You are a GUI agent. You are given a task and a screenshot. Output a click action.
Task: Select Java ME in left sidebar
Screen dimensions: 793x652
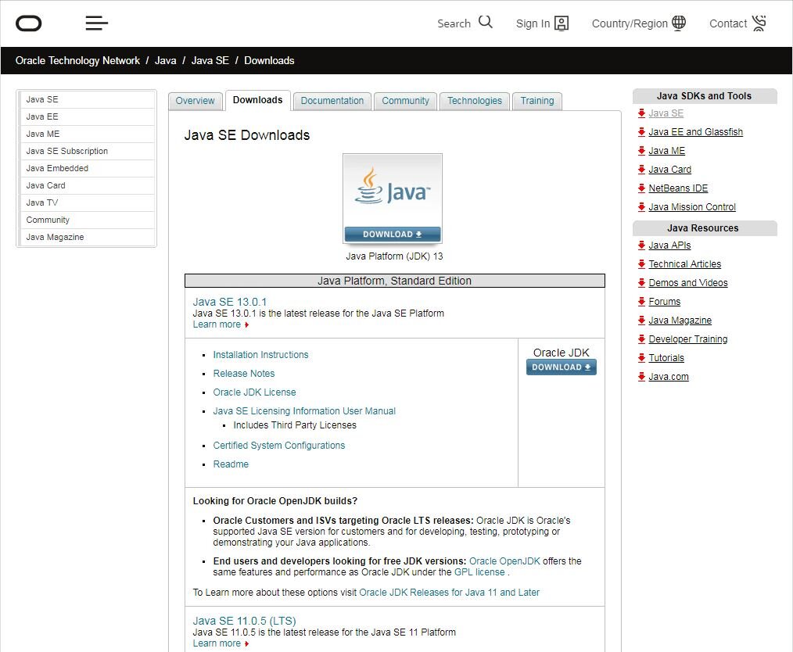[87, 134]
